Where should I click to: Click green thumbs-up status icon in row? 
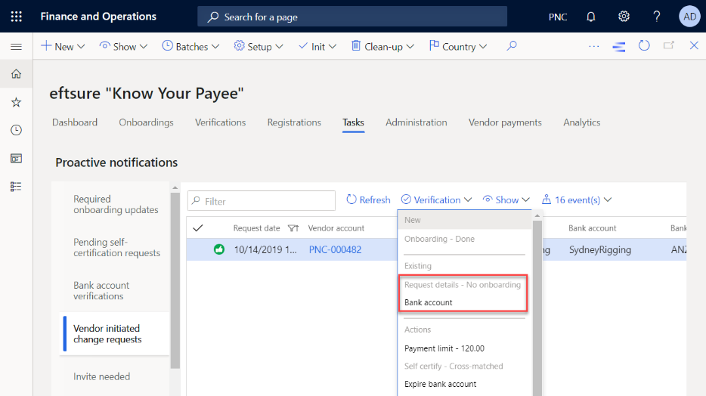[x=219, y=249]
